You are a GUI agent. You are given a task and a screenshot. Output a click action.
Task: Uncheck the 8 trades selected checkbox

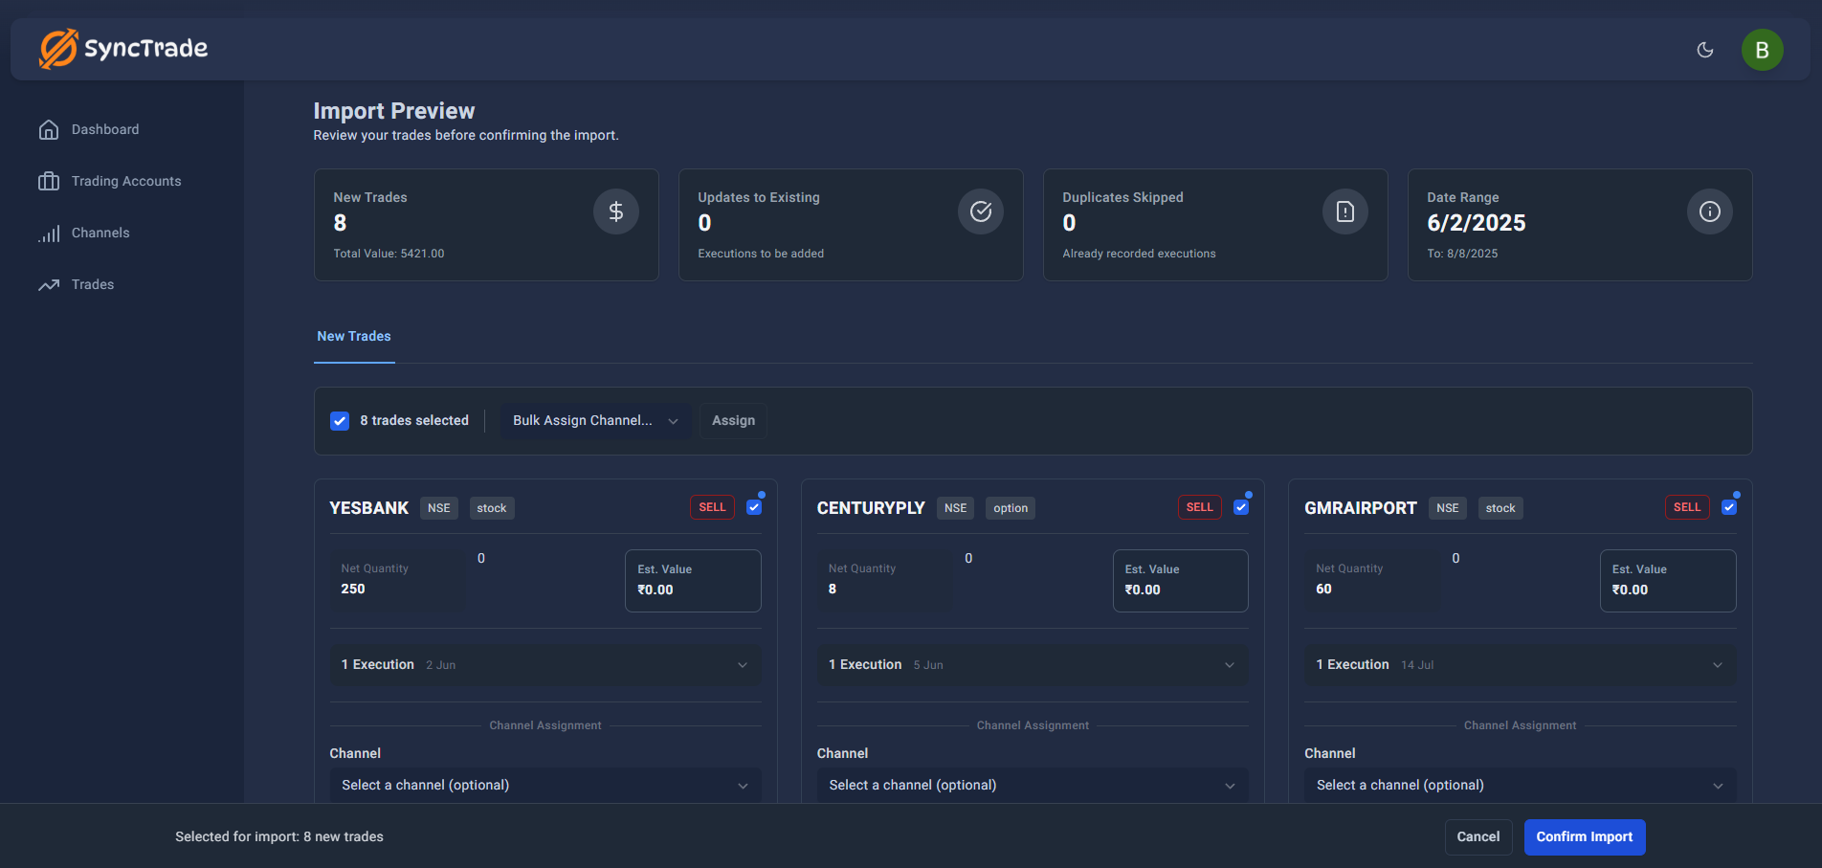[x=340, y=420]
